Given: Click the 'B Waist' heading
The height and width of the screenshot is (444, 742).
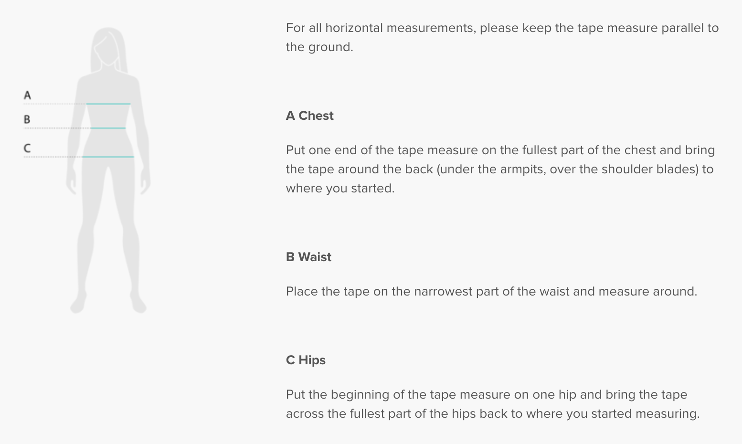Looking at the screenshot, I should tap(308, 257).
